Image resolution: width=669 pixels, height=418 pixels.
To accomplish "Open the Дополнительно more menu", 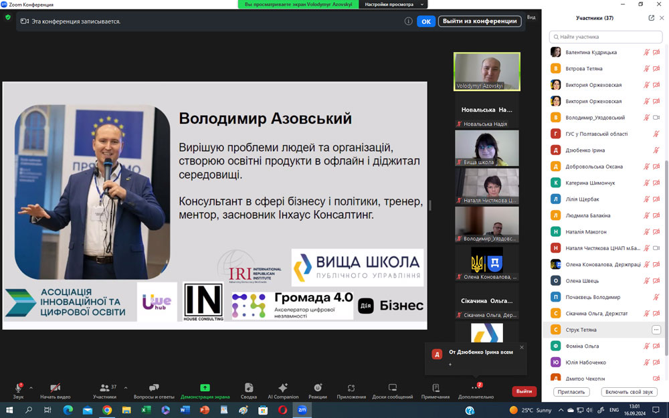I will [x=476, y=391].
